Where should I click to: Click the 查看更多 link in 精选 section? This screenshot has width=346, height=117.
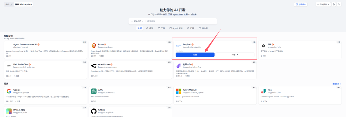pyautogui.click(x=337, y=84)
